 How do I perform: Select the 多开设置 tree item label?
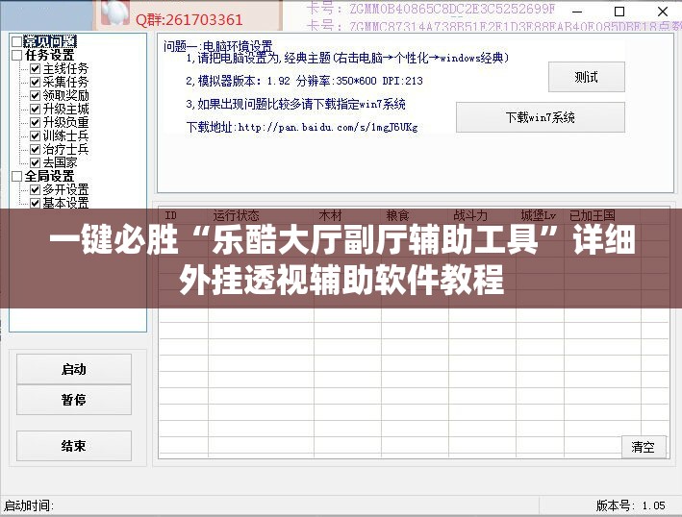click(x=65, y=190)
